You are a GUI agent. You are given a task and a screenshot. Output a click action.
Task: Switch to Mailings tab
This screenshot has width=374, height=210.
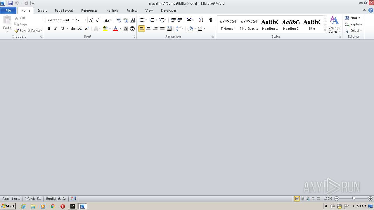pyautogui.click(x=112, y=10)
